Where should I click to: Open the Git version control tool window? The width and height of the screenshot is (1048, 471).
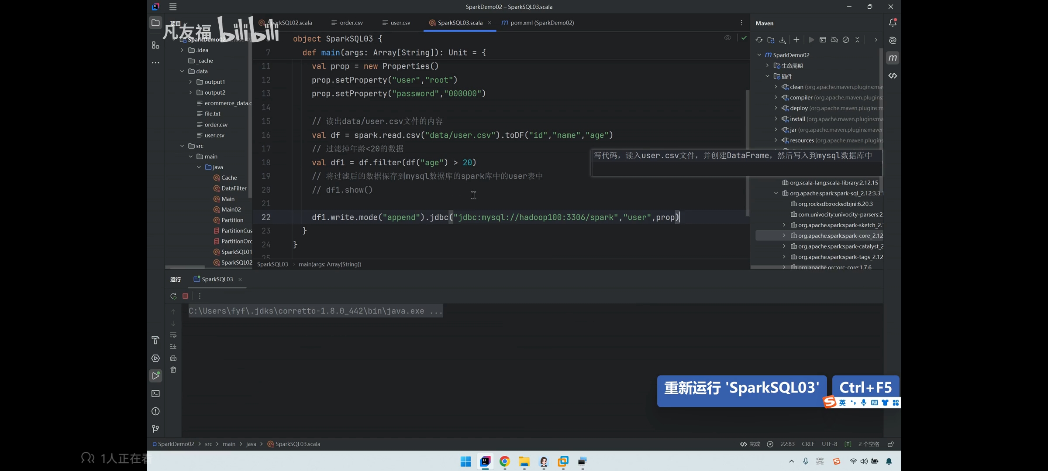click(x=155, y=429)
